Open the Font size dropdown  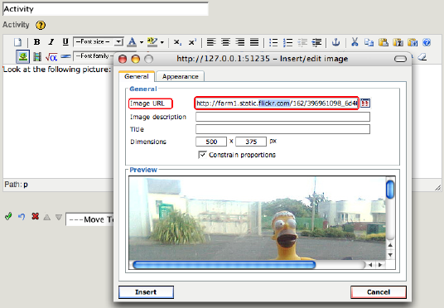[99, 42]
